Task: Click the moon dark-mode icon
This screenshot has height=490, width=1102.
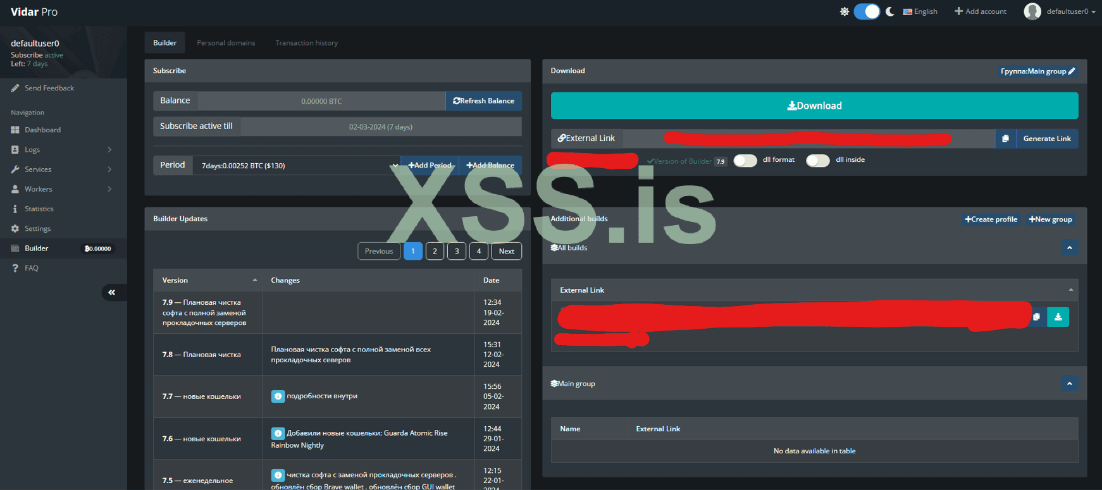Action: click(890, 11)
